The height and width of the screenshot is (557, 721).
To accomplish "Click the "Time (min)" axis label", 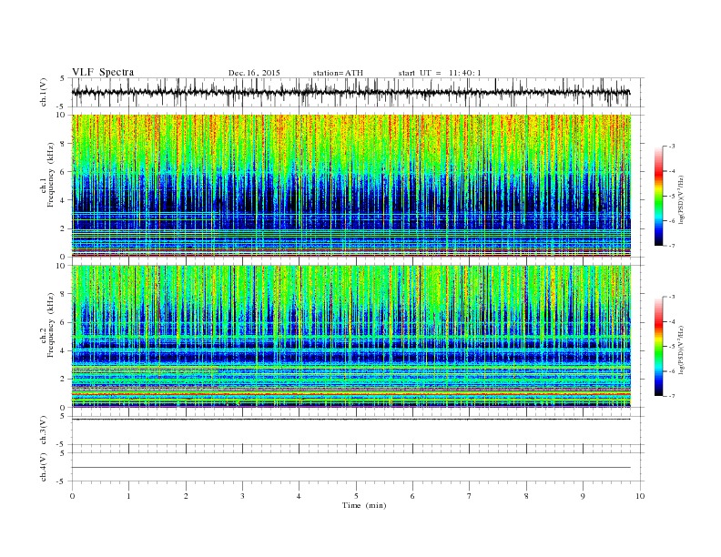I will [x=364, y=505].
